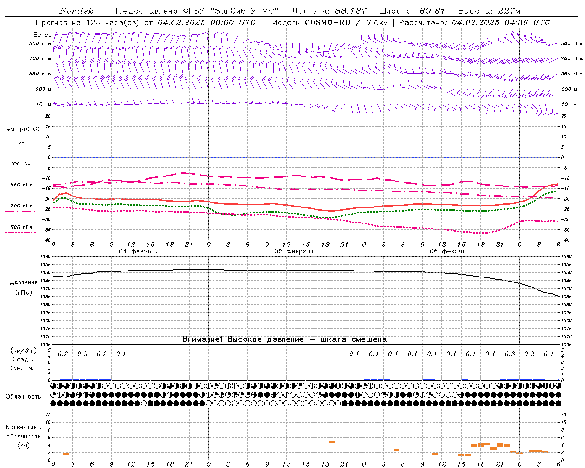
Task: Click the 'Высота: 227м' elevation text
Action: [x=489, y=11]
